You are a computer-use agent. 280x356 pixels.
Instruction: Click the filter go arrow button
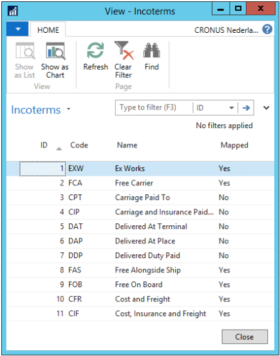click(246, 108)
